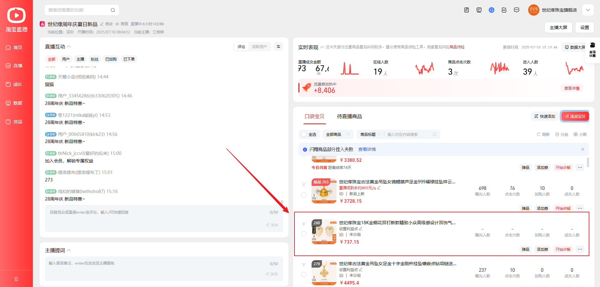
Task: Pin the 18K金烟花耳钉 item to top
Action: (304, 224)
